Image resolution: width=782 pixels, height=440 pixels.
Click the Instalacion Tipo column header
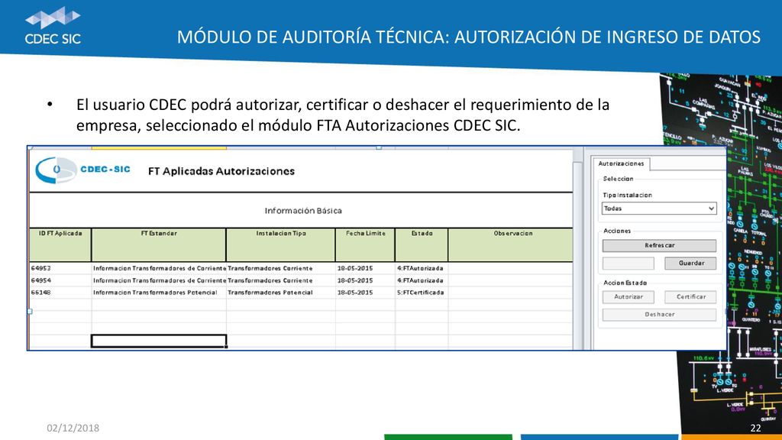click(x=281, y=244)
